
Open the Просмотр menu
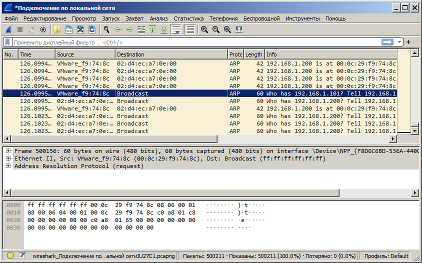tap(84, 18)
